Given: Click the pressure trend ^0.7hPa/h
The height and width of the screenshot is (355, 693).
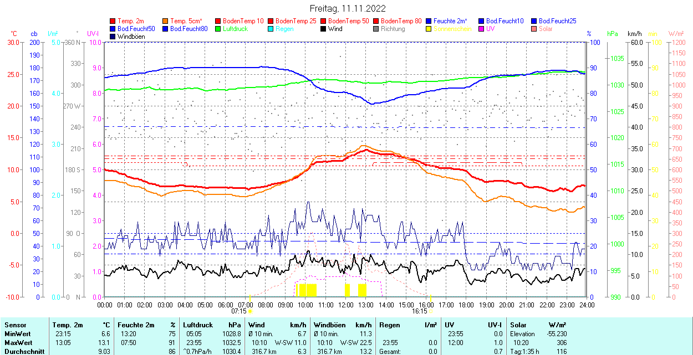Looking at the screenshot, I should [198, 352].
